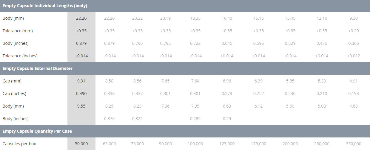Select the highlighted 22.20 body mm value

click(x=81, y=18)
